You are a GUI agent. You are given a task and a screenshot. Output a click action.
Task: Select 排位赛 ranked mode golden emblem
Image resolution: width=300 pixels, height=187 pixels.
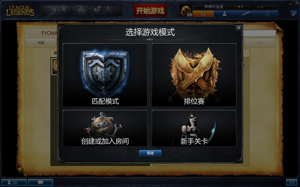tap(194, 75)
